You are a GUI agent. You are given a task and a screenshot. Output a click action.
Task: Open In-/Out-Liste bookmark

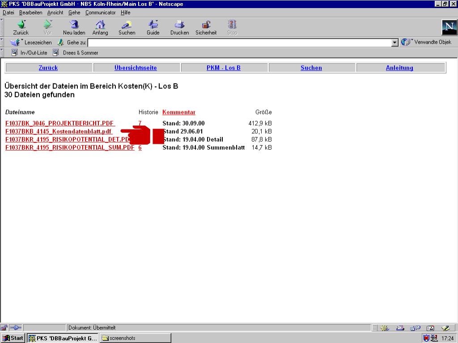[30, 53]
